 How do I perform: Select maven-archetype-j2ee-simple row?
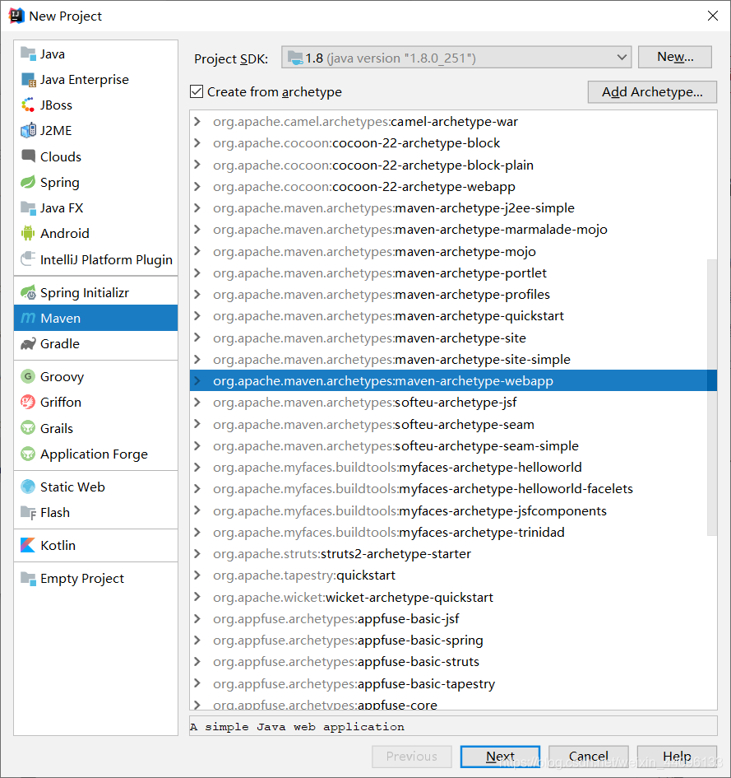click(x=453, y=208)
